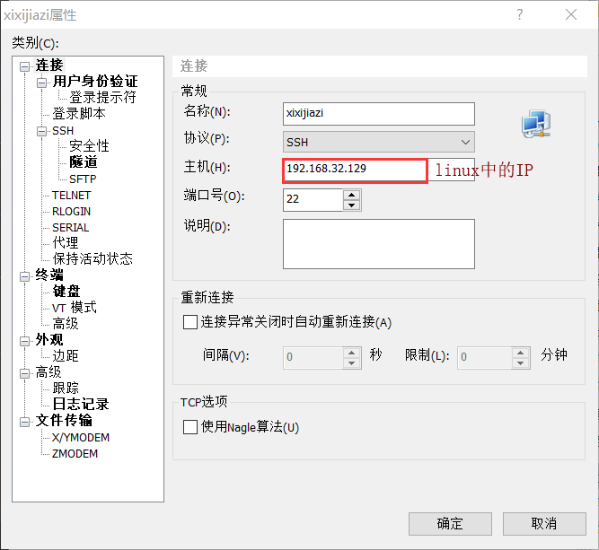Open the 协议 SSH protocol dropdown
Viewport: 599px width, 550px height.
tap(379, 142)
